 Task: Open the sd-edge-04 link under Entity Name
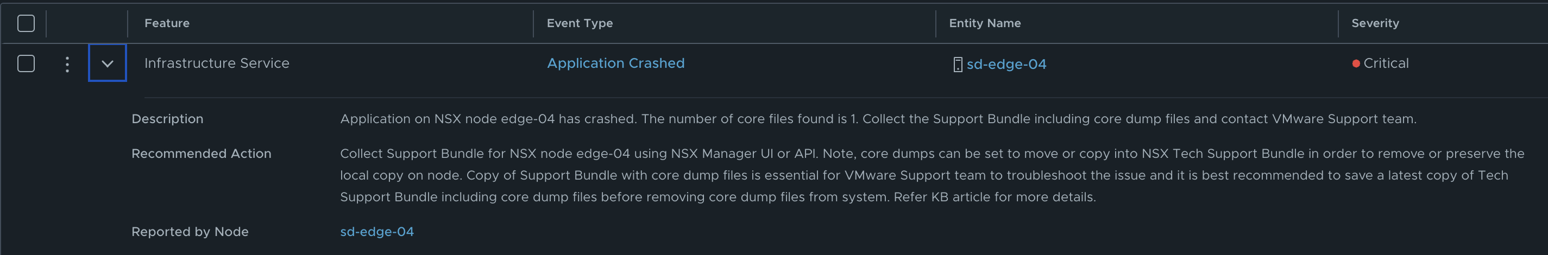[1006, 64]
